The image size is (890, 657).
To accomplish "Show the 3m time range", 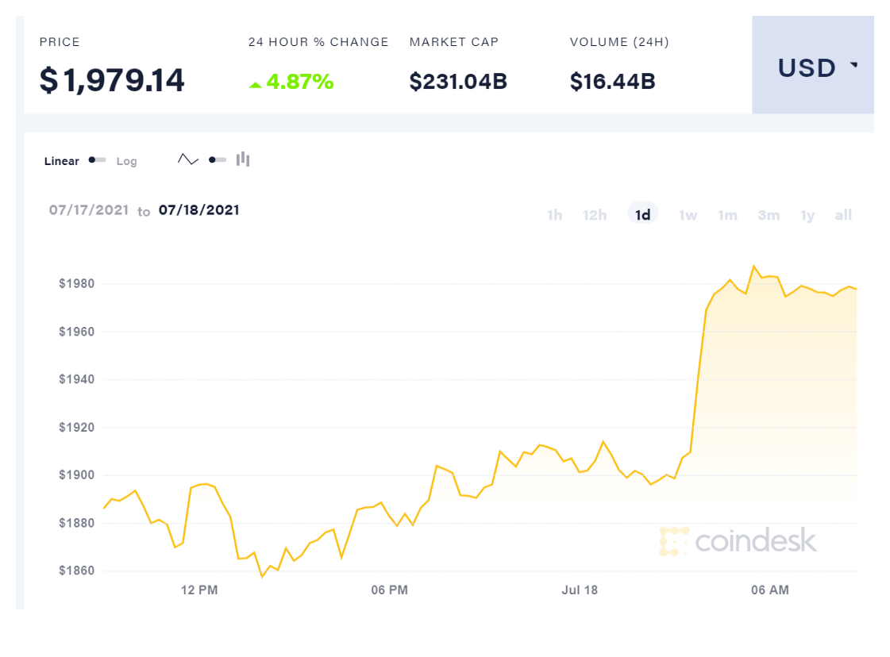I will [x=769, y=215].
